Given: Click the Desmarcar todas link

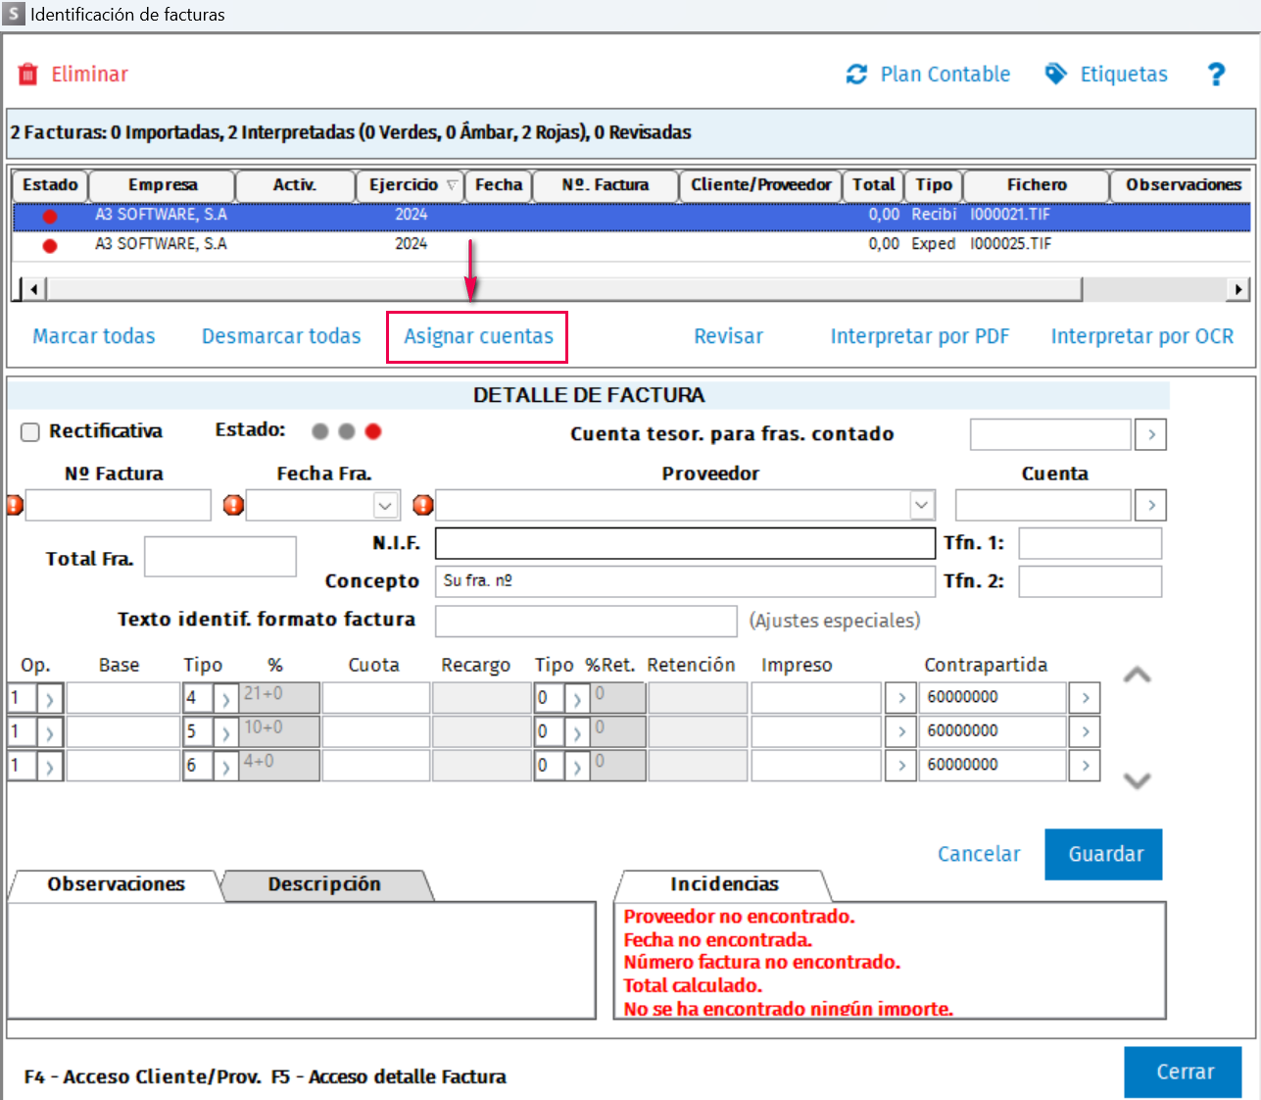Looking at the screenshot, I should pos(281,336).
